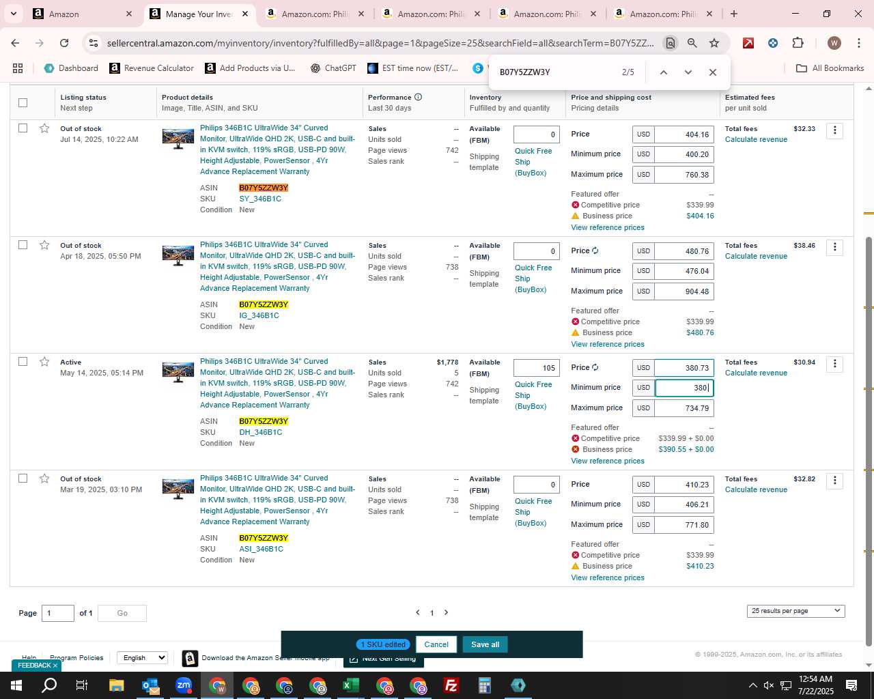Open Calculator from the taskbar
The height and width of the screenshot is (699, 874).
click(485, 685)
